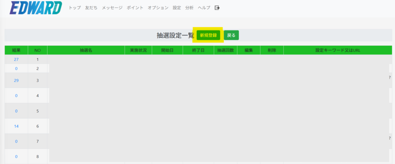
Task: Open result link 0 in row 8
Action: 16,156
